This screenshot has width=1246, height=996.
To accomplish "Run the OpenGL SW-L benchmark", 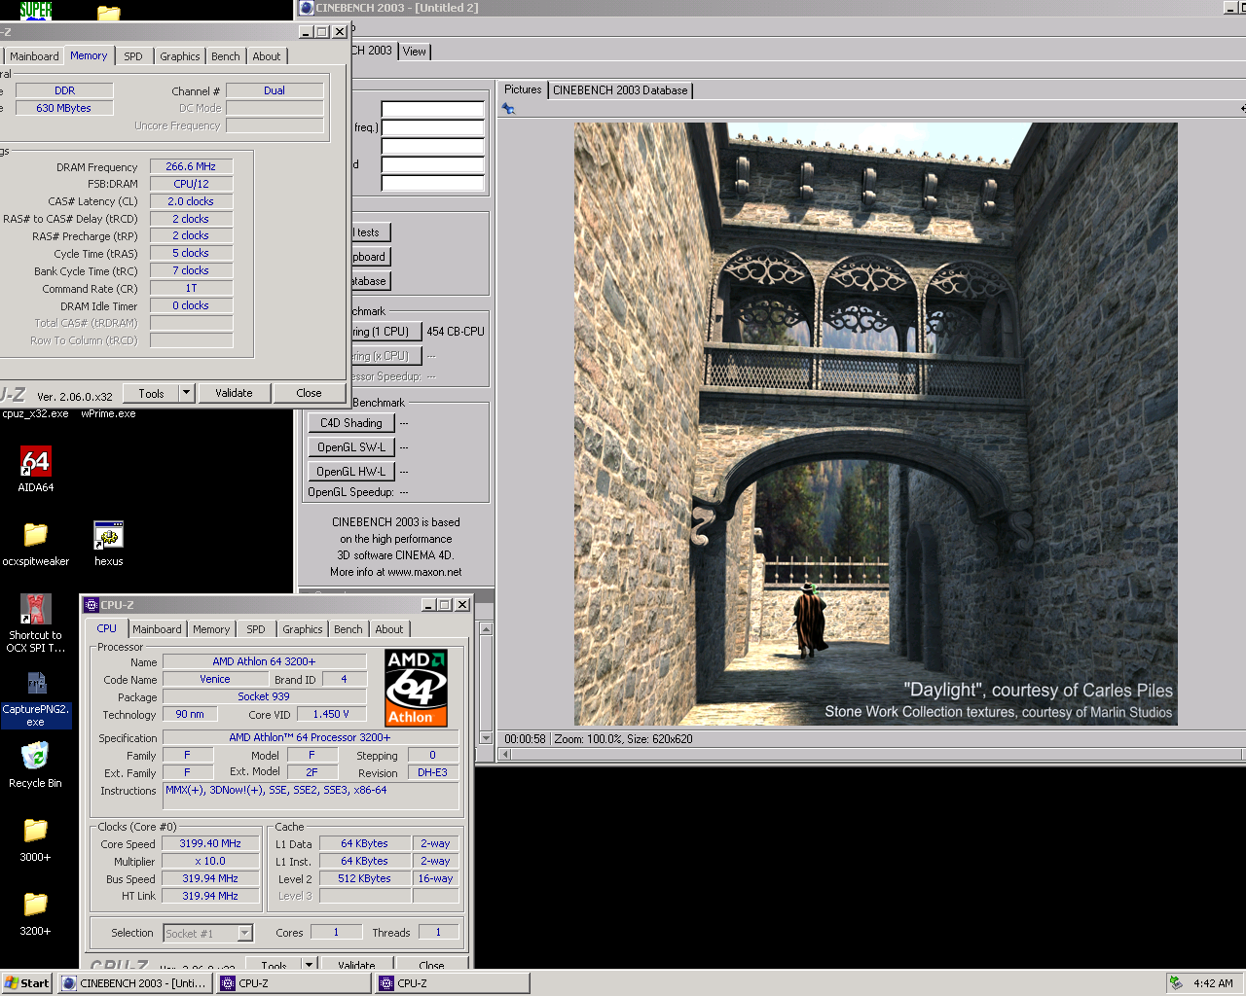I will click(x=351, y=447).
